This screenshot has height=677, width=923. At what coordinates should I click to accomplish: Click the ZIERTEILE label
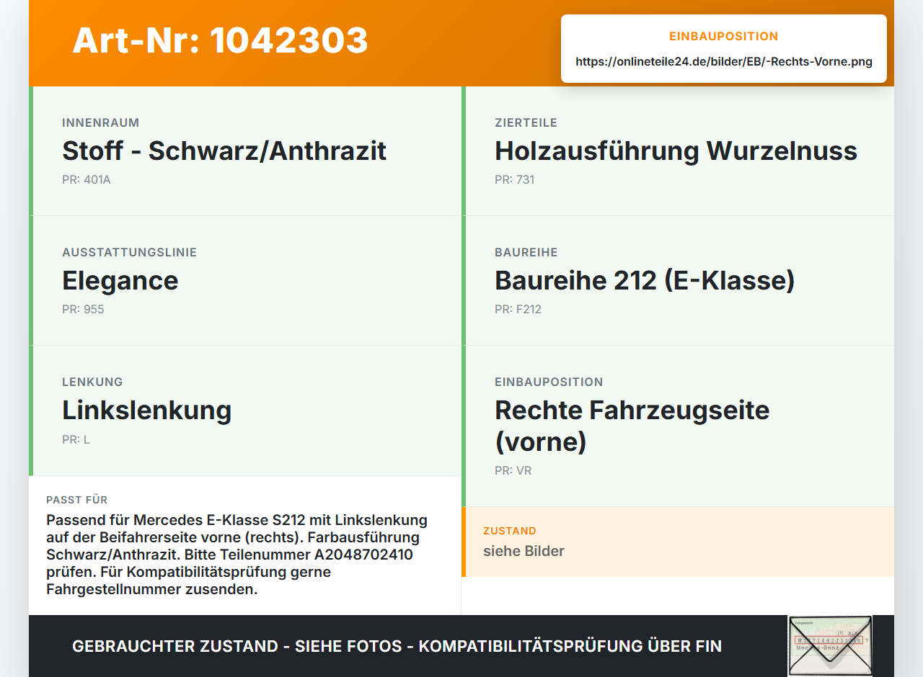pyautogui.click(x=526, y=123)
